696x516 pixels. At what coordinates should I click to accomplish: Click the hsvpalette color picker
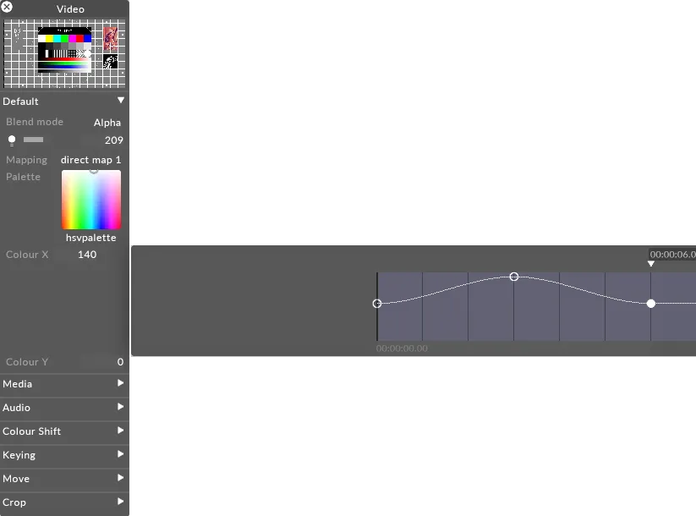pos(91,200)
